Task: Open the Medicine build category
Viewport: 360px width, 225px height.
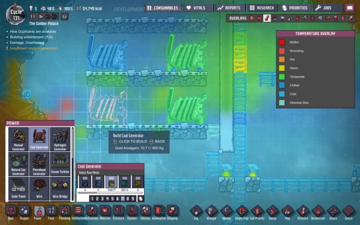Action: 105,212
